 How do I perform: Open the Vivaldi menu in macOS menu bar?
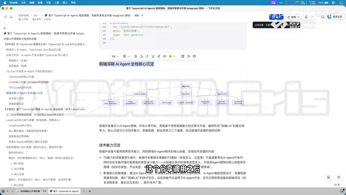point(14,3)
